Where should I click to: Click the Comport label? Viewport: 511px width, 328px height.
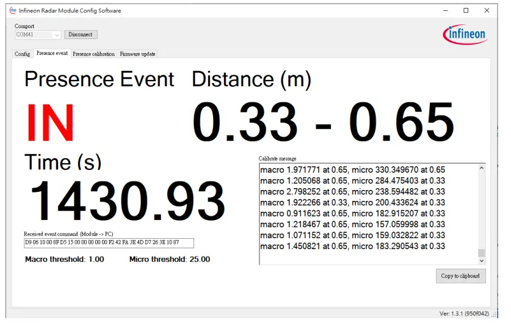click(x=24, y=26)
